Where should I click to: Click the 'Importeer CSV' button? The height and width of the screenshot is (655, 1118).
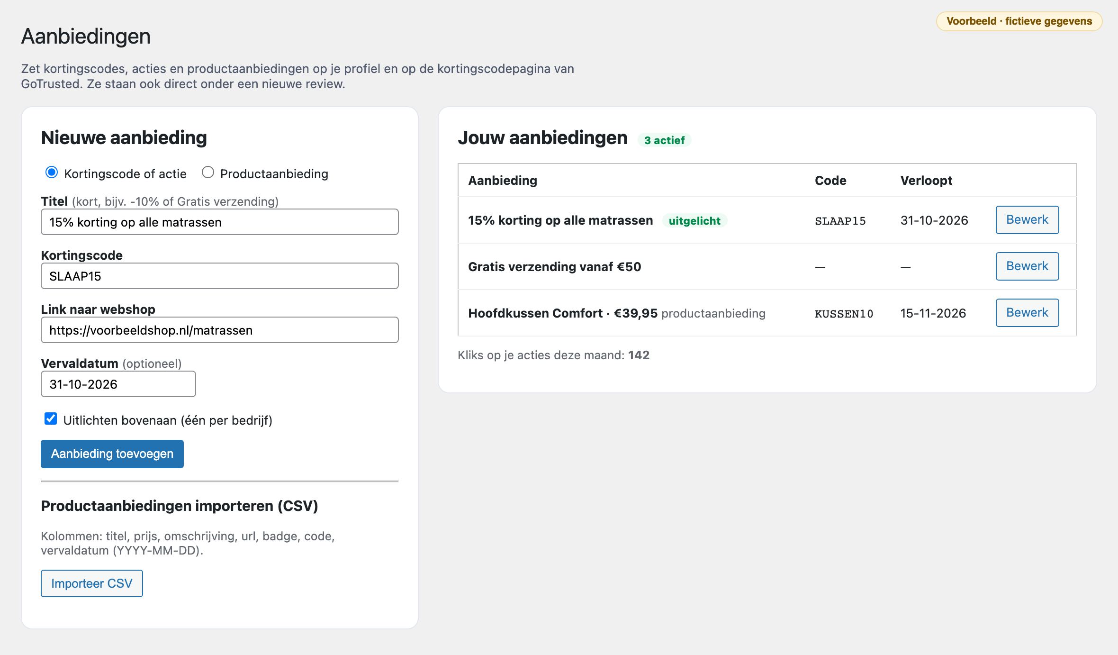pos(92,583)
